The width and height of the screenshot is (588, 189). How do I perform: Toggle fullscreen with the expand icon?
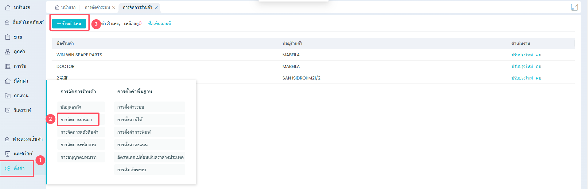574,7
